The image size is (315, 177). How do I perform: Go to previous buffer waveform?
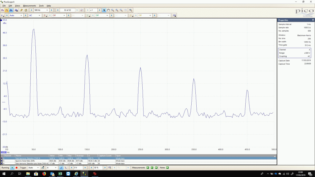tap(58, 10)
